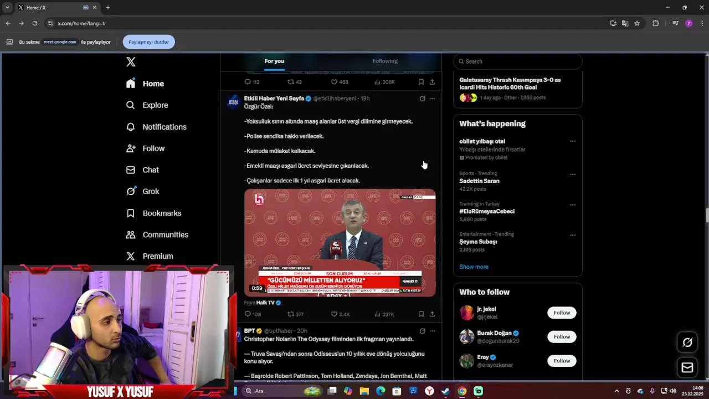Open Notifications in the sidebar
The width and height of the screenshot is (709, 399).
(156, 127)
